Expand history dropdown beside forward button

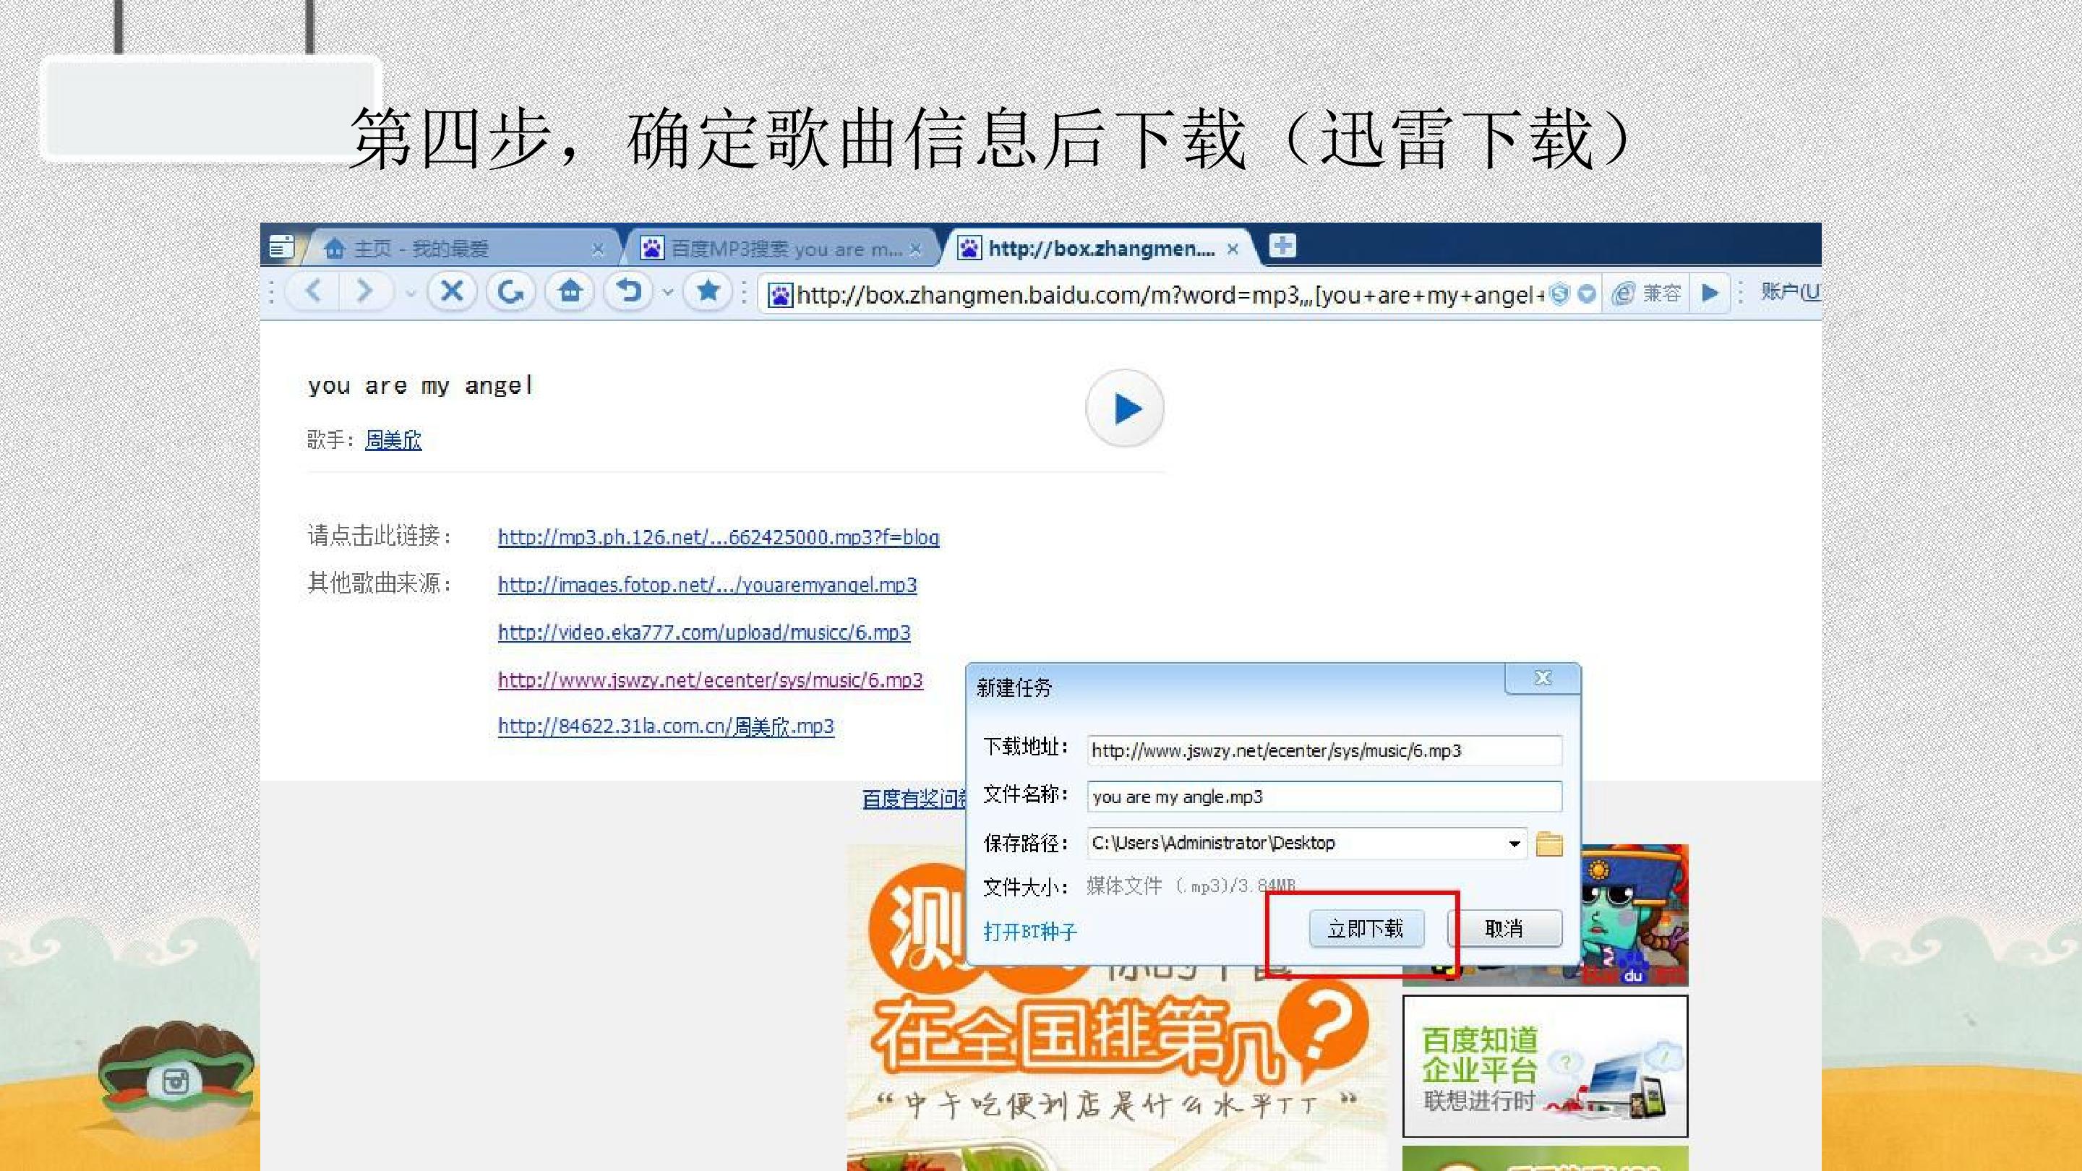(x=411, y=292)
